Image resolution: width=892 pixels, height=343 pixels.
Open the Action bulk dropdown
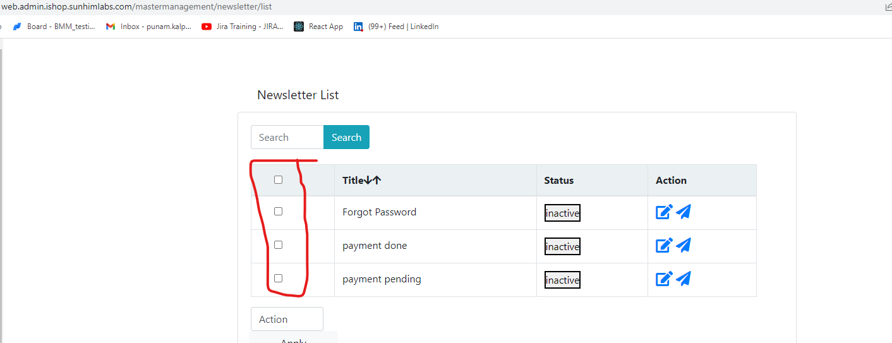287,319
